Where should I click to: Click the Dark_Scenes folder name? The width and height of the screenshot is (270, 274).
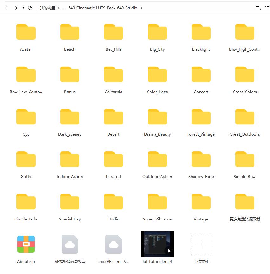click(70, 134)
